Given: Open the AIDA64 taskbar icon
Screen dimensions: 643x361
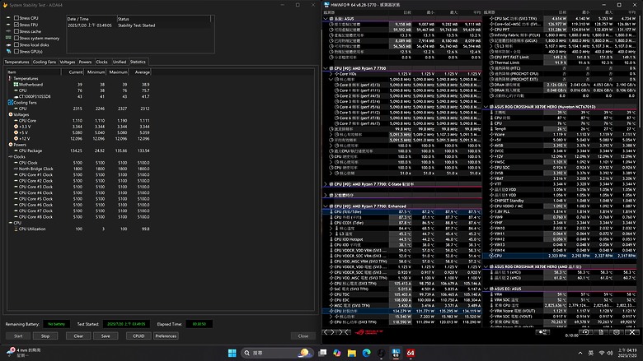Looking at the screenshot, I should pos(411,353).
